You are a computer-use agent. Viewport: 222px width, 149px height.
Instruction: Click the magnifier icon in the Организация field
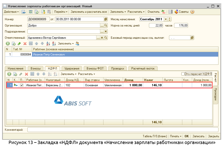(x=106, y=25)
